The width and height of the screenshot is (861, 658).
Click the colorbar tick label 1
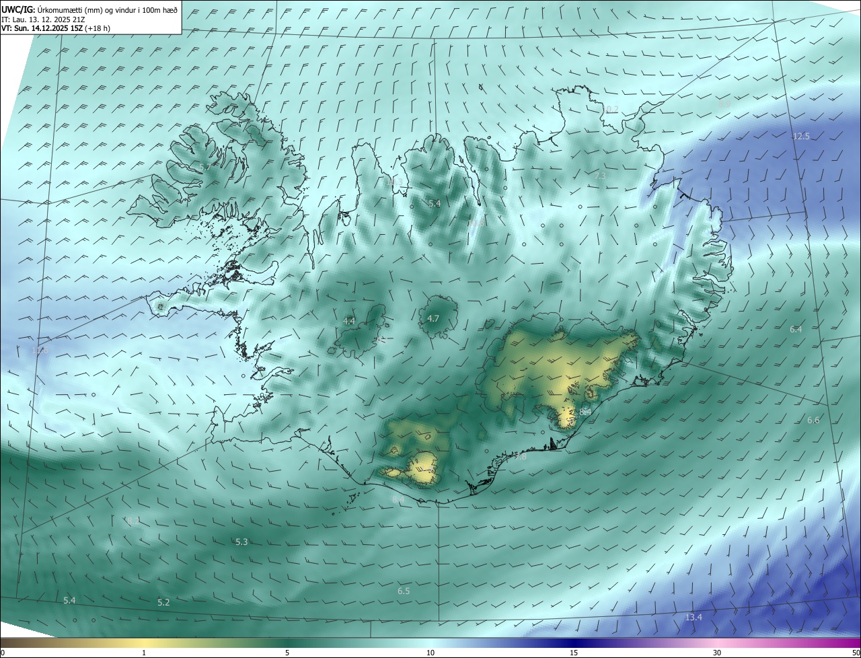[144, 653]
